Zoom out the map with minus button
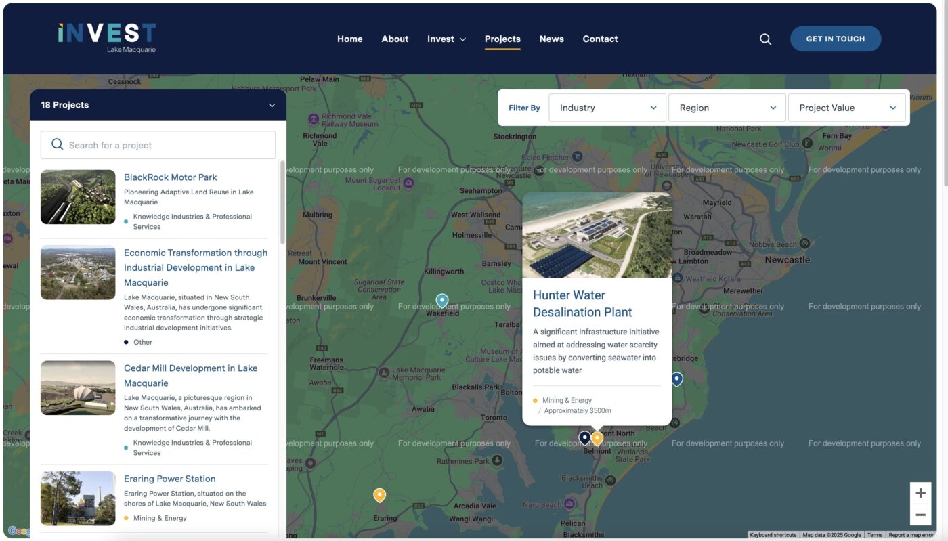The width and height of the screenshot is (948, 541). click(920, 515)
